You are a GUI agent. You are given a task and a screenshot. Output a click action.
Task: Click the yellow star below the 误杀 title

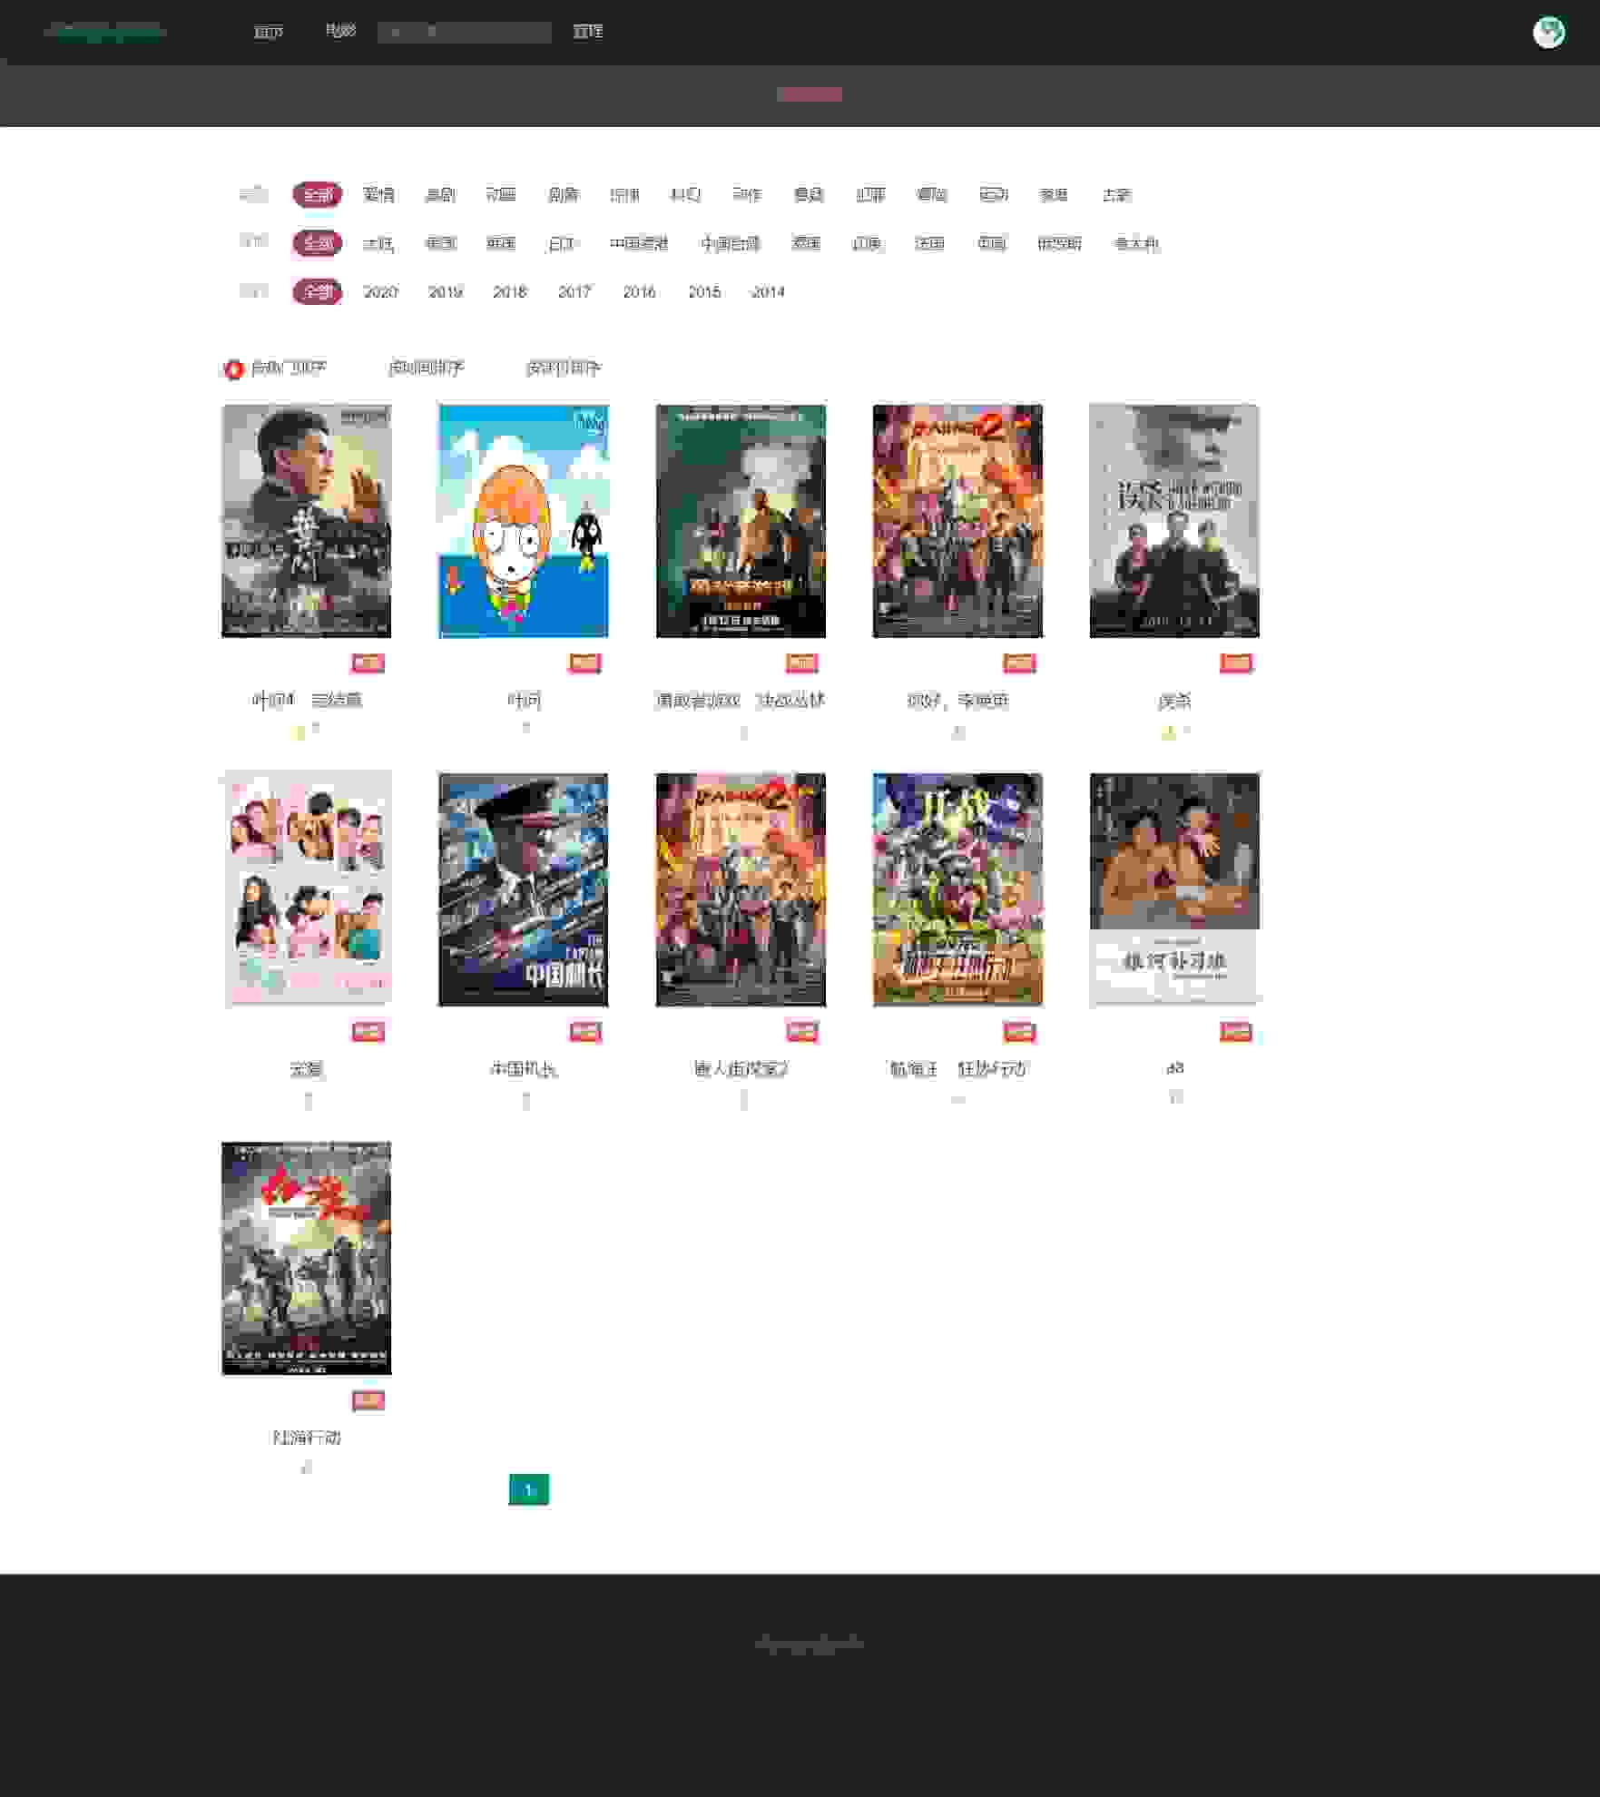pyautogui.click(x=1168, y=732)
